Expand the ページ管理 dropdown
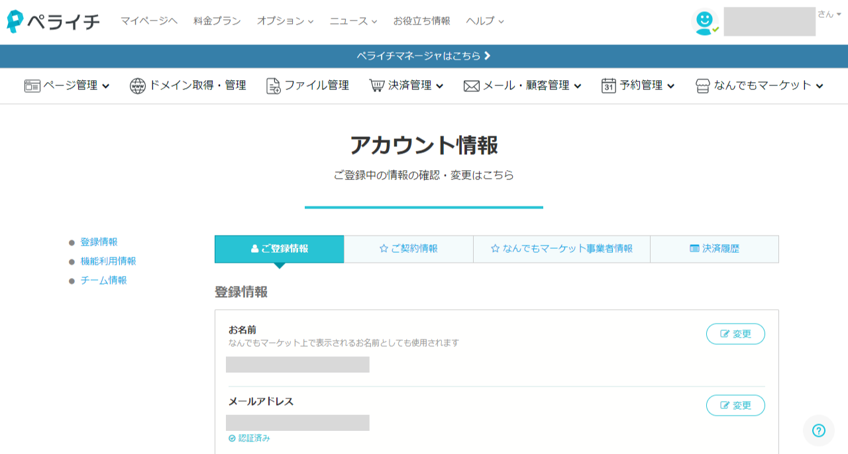This screenshot has width=848, height=454. pos(106,86)
